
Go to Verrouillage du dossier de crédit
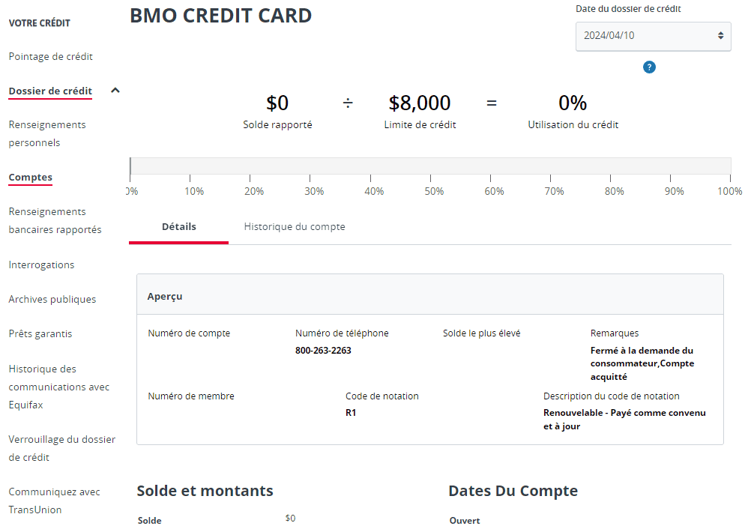[61, 448]
